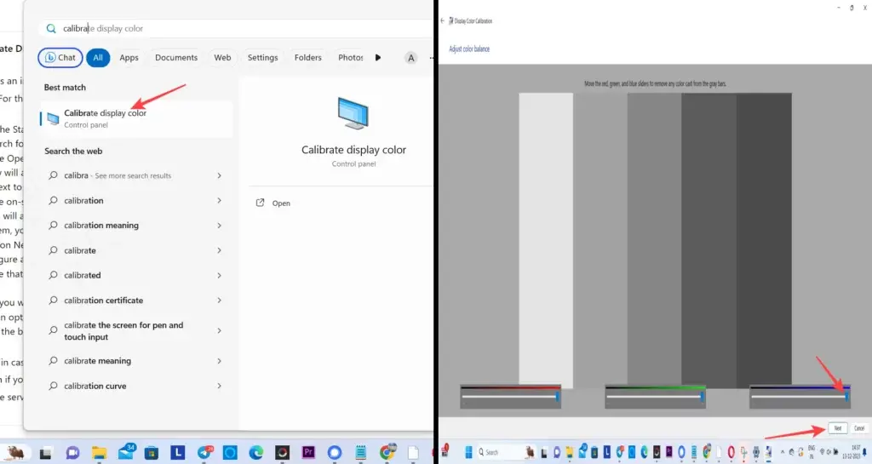Select the 'calibration certificate' web suggestion
Viewport: 872px width, 464px height.
click(136, 301)
